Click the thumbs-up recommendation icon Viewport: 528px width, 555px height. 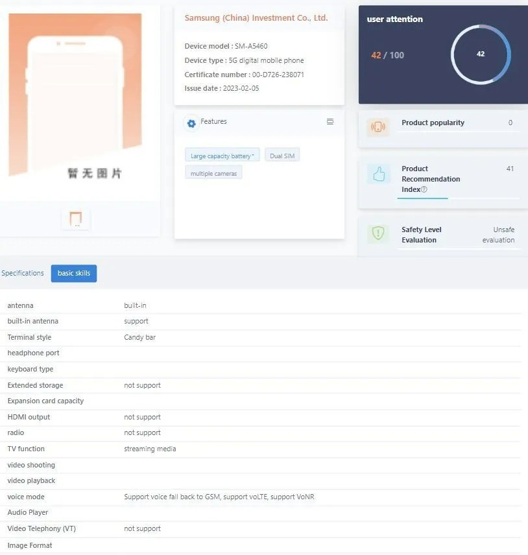click(379, 174)
